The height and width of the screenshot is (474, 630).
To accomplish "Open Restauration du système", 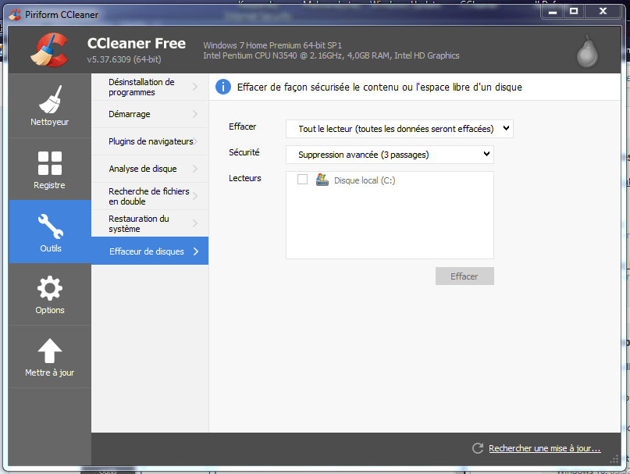I will (150, 223).
